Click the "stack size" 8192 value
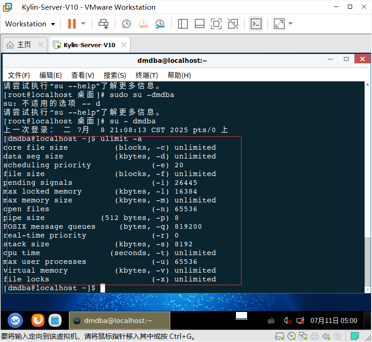The height and width of the screenshot is (342, 372). point(183,244)
